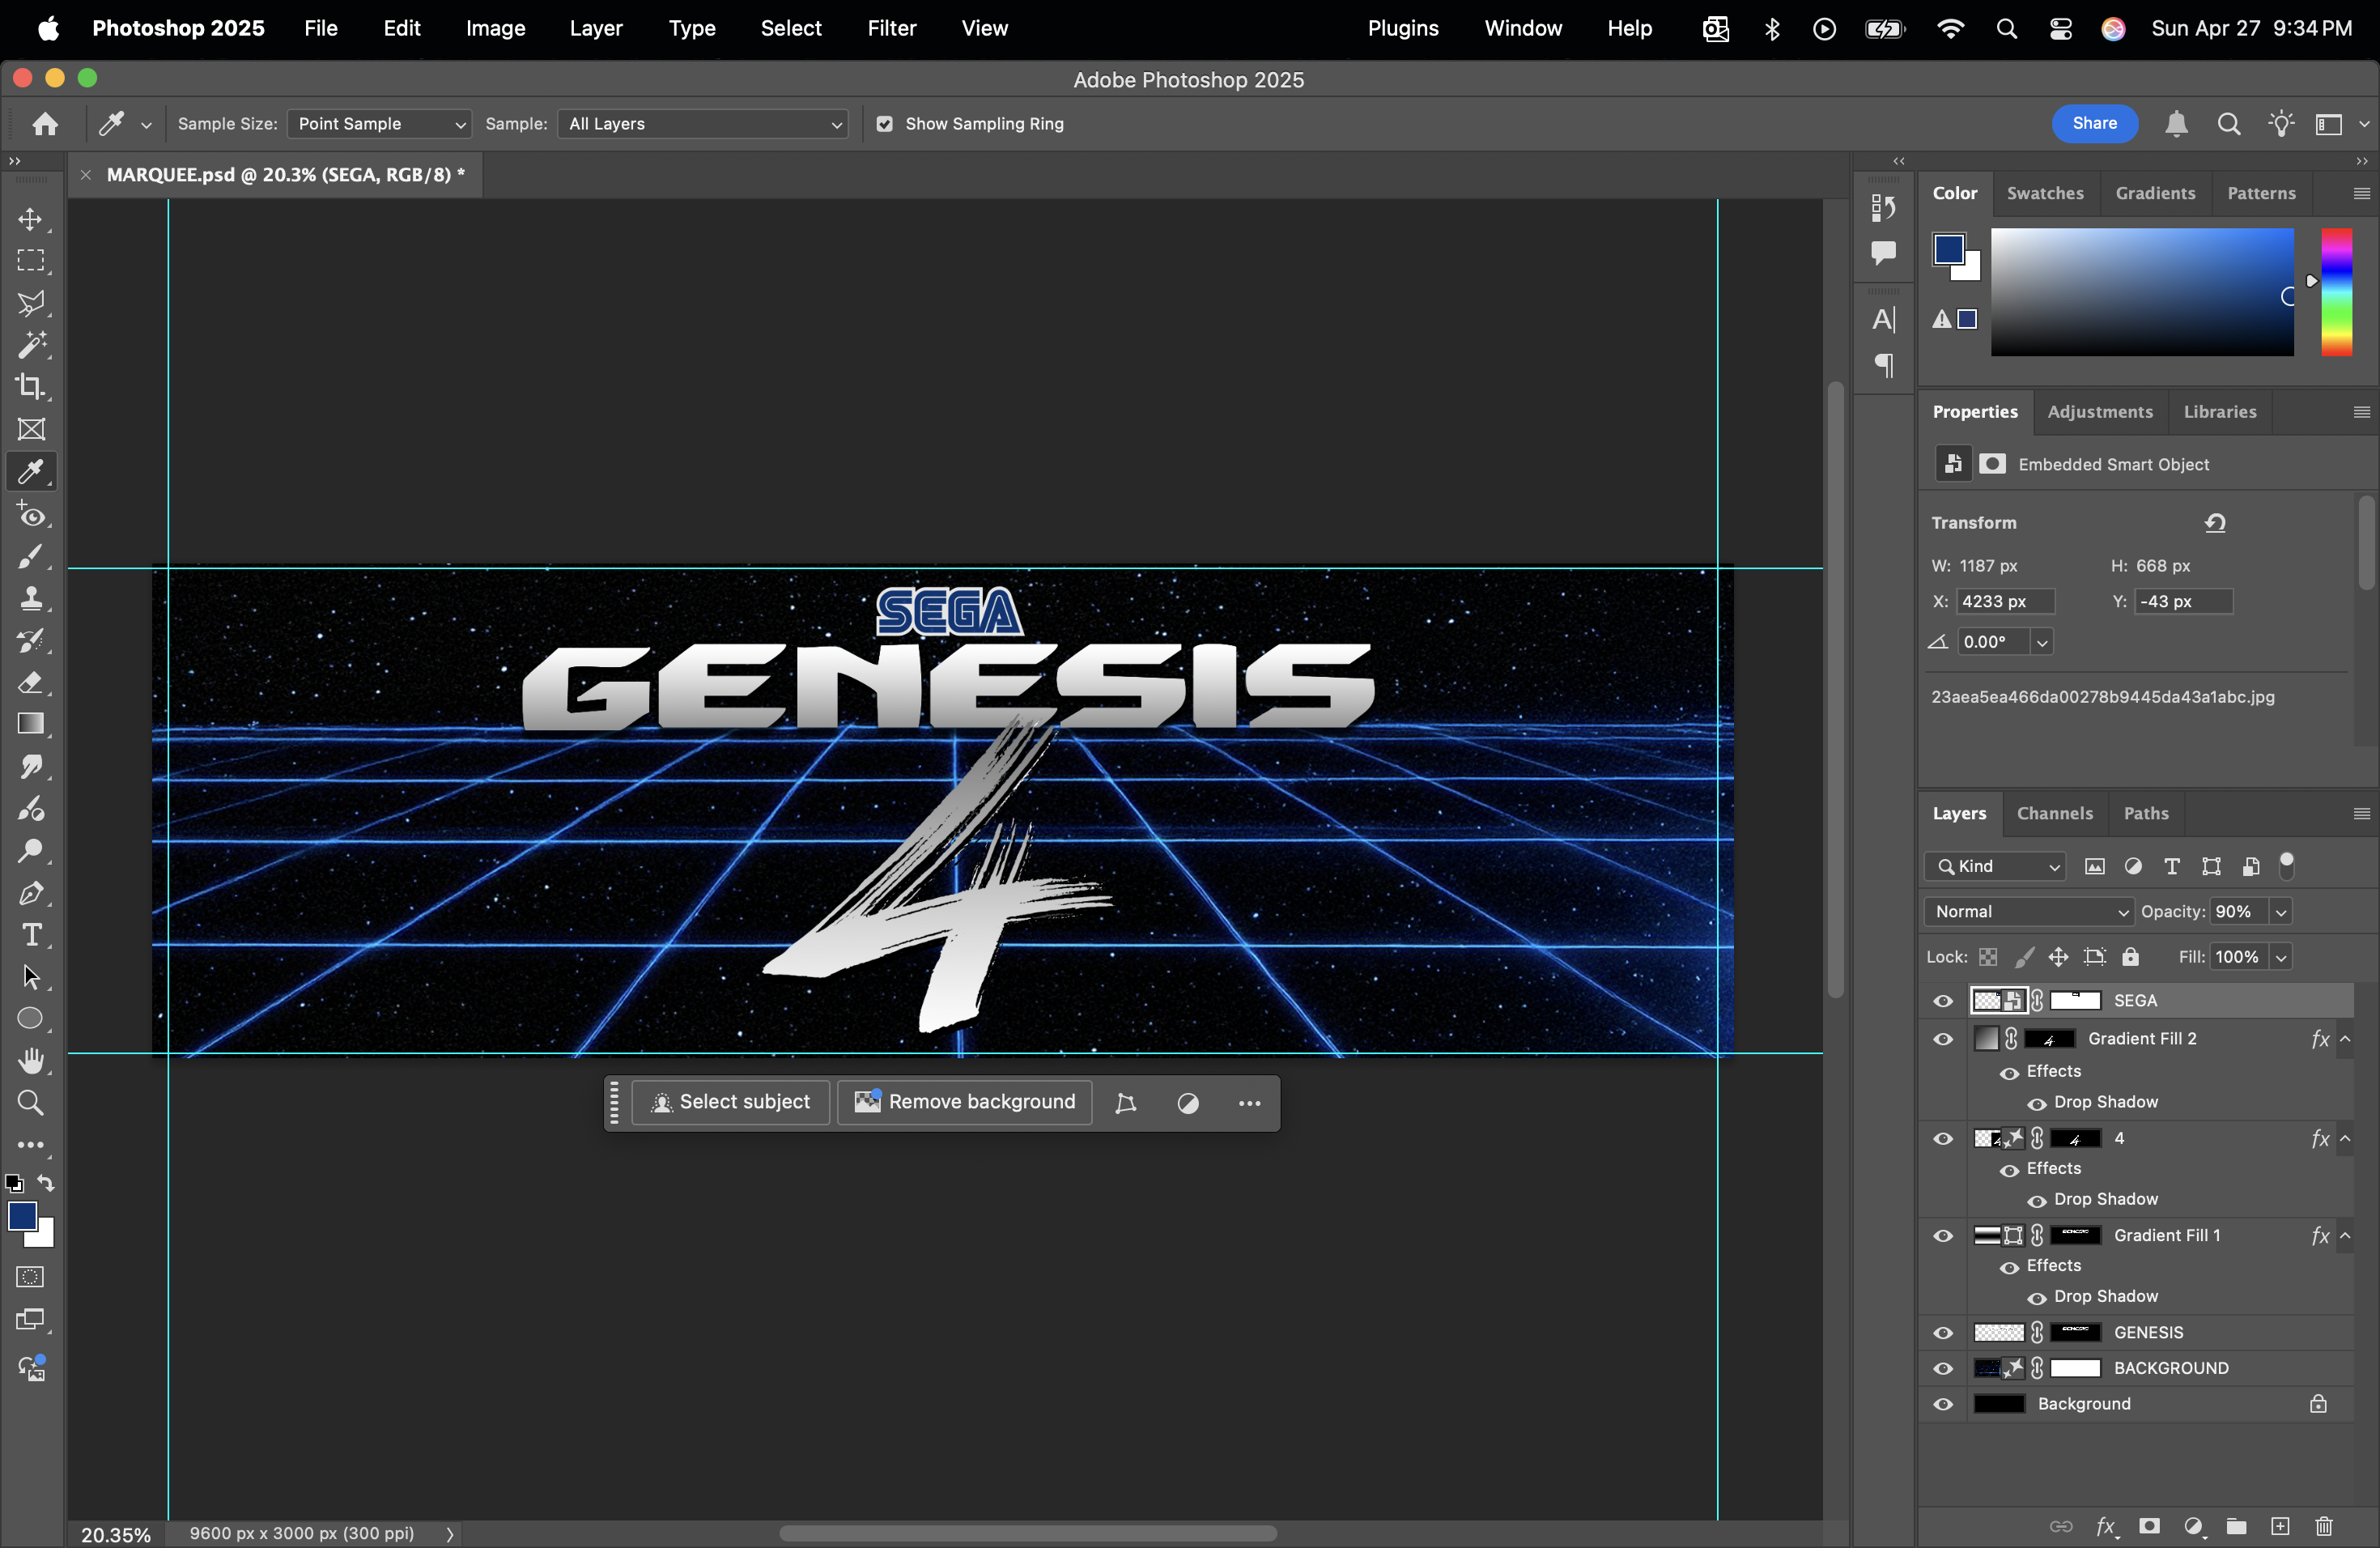Select the Smudge tool
The image size is (2380, 1548).
point(31,767)
